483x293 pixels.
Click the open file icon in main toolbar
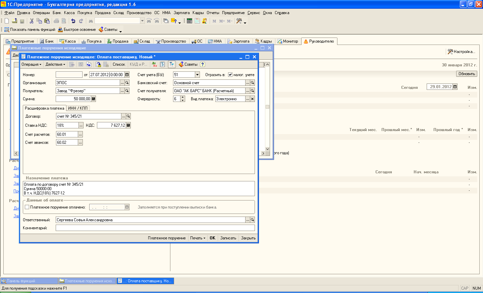point(14,21)
